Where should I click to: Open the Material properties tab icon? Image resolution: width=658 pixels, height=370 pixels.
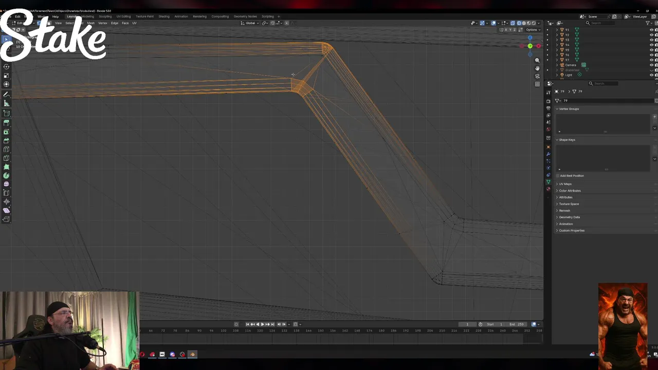click(549, 189)
